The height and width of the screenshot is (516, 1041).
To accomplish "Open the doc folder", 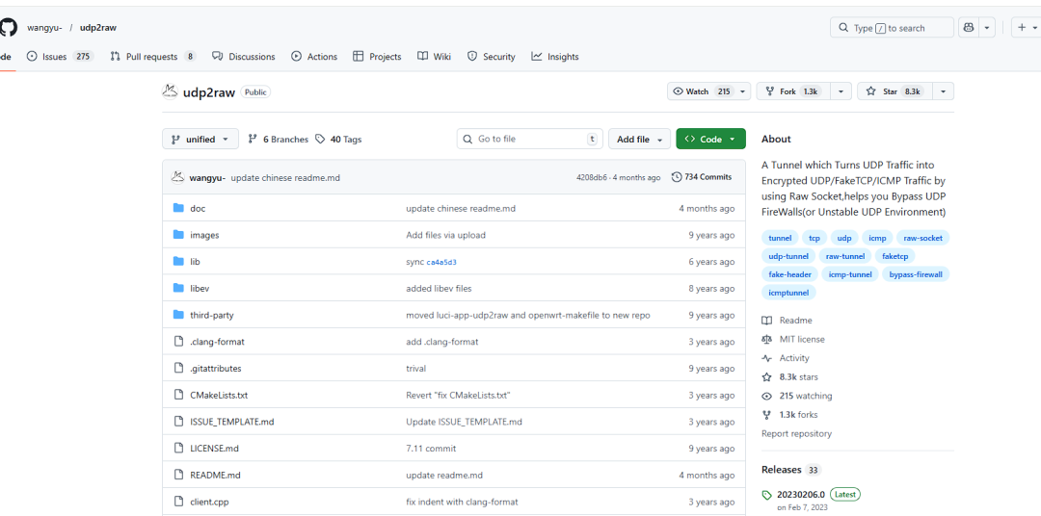I will pyautogui.click(x=198, y=208).
